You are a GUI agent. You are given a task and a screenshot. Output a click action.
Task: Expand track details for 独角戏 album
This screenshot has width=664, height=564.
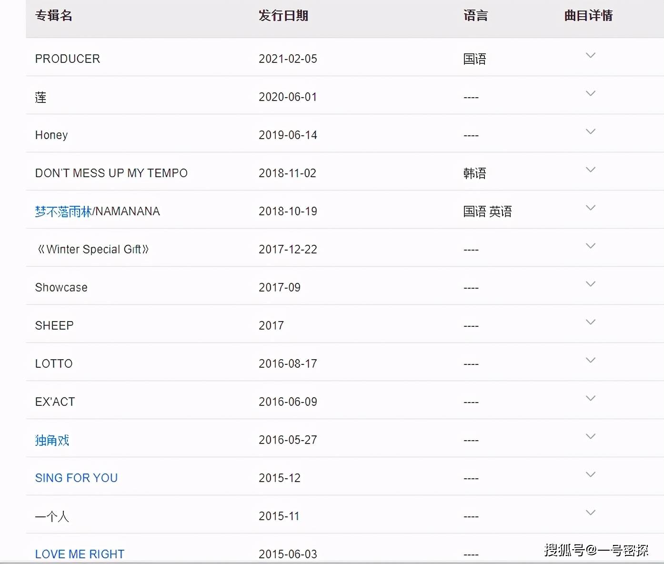tap(591, 436)
